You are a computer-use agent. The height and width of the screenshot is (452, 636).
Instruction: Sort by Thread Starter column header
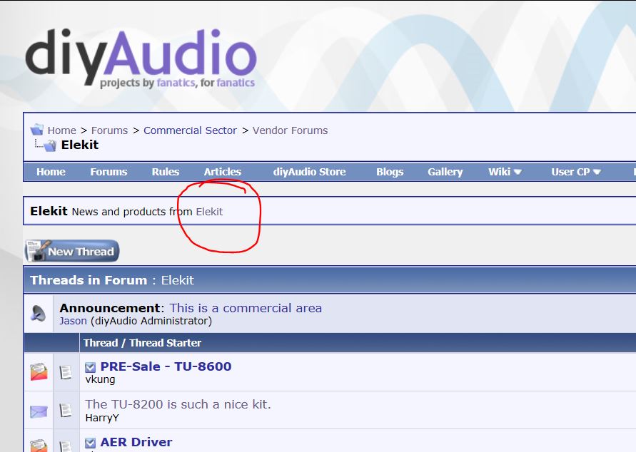[166, 343]
